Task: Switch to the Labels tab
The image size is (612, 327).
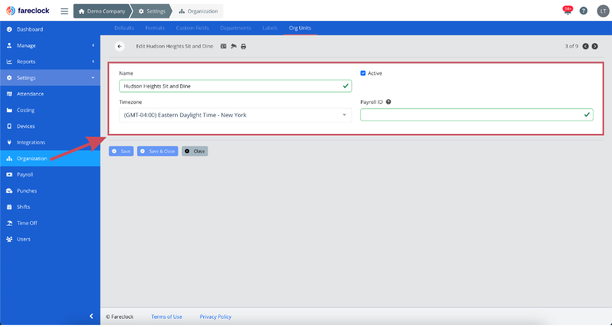Action: tap(270, 28)
